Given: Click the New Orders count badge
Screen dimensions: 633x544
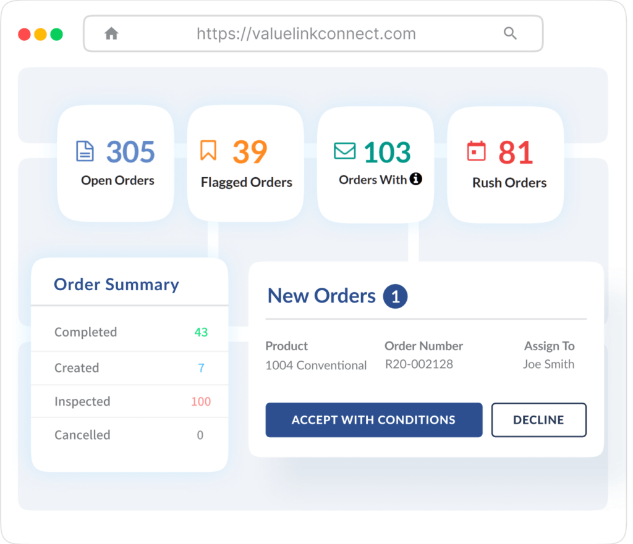Looking at the screenshot, I should 396,296.
